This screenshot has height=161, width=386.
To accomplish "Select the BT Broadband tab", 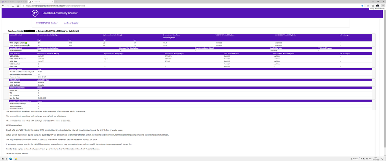I will click(x=41, y=2).
